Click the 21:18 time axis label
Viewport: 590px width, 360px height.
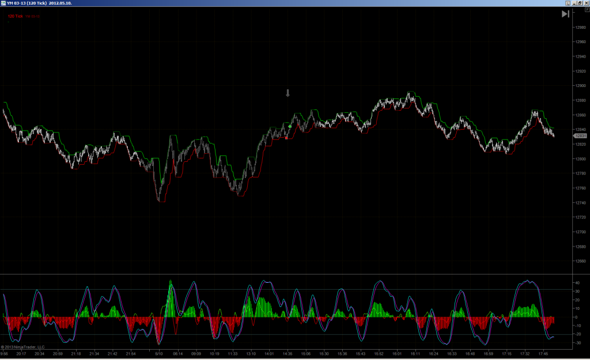[x=76, y=354]
